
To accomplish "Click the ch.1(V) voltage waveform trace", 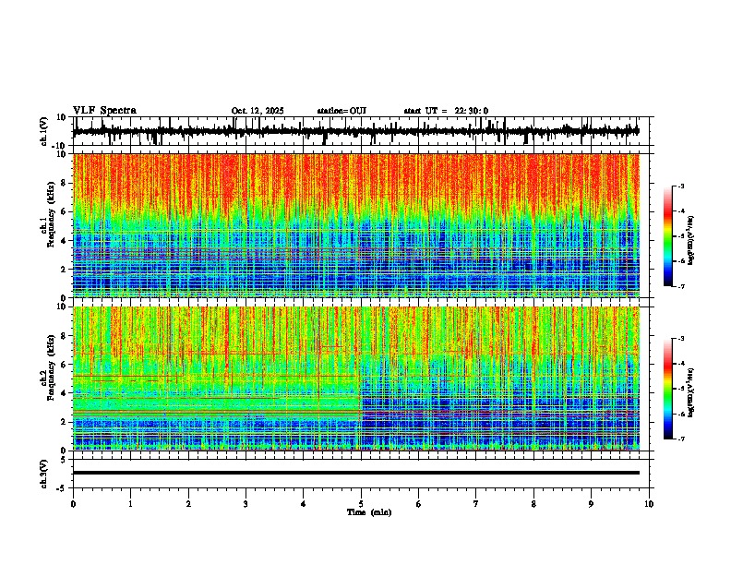I will coord(356,131).
